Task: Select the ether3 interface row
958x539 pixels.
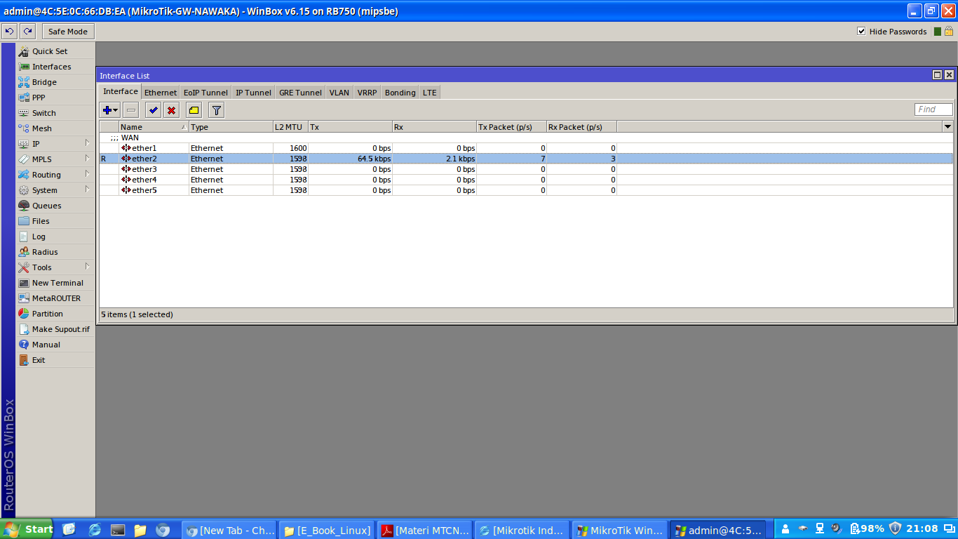Action: pos(526,169)
